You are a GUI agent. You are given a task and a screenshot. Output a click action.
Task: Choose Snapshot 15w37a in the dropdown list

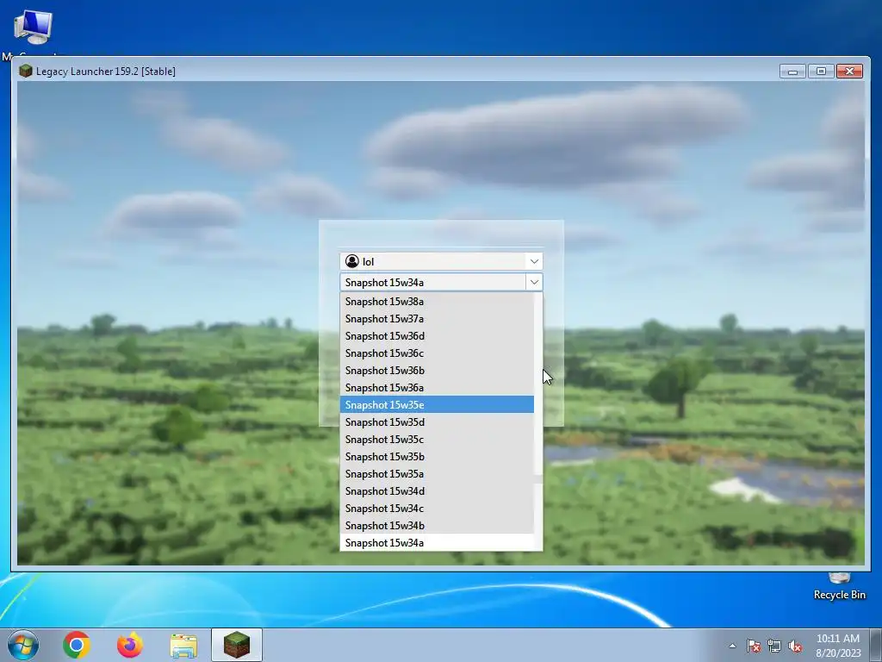click(437, 319)
